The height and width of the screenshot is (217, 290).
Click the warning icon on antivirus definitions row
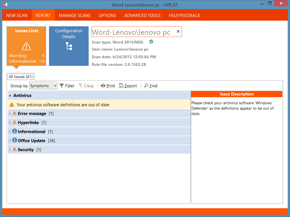12,104
